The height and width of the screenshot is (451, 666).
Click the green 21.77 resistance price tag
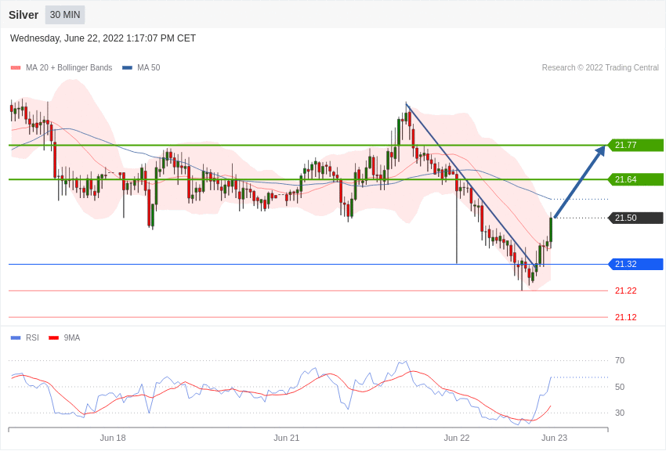635,145
